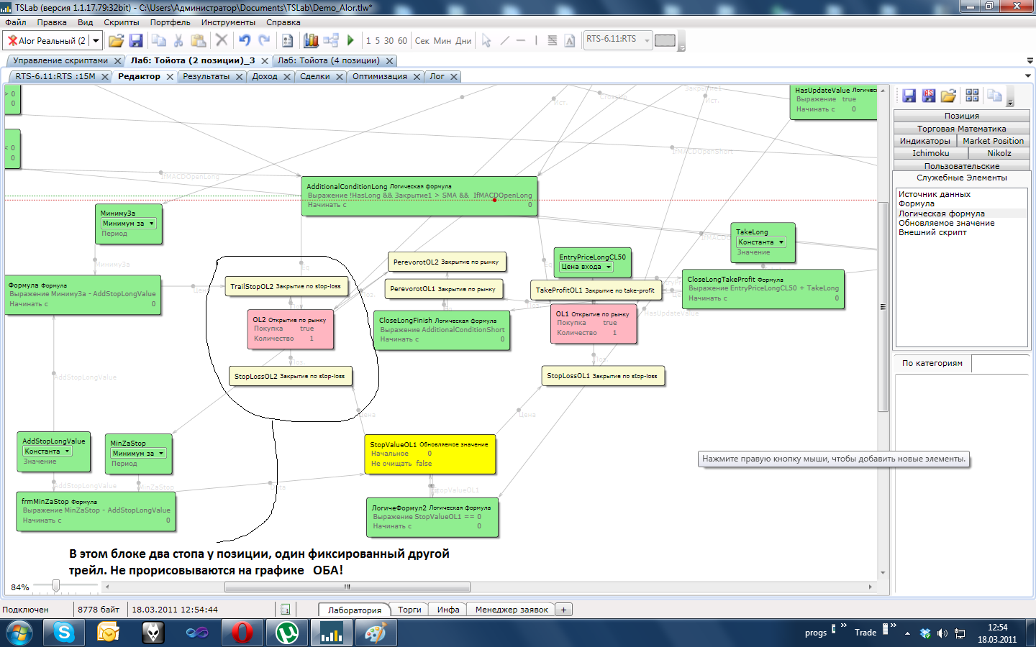Run the script with the green play button
1036x647 pixels.
point(350,40)
